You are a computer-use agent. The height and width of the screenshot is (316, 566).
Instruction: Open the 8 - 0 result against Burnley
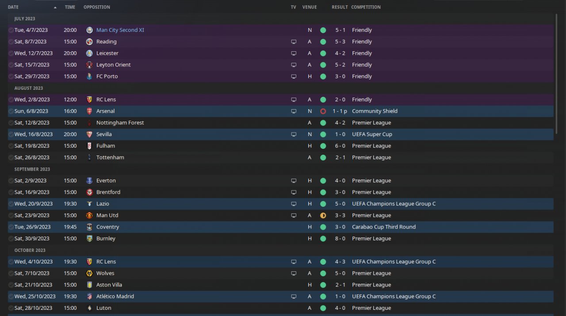(340, 239)
